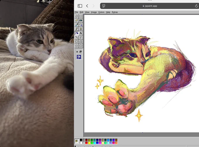This screenshot has width=199, height=147.
Task: Pick the navy blue palette swatch
Action: point(97,140)
